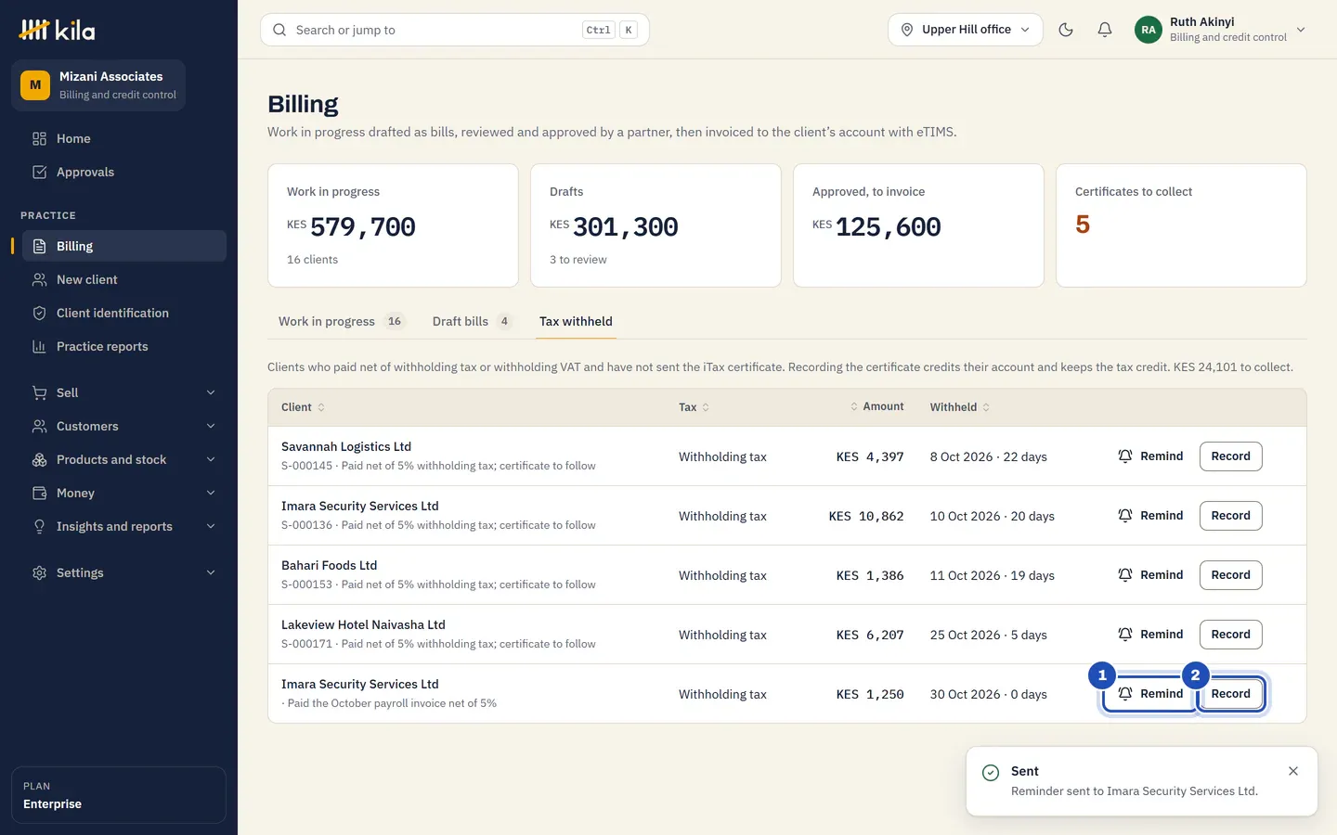Screen dimensions: 1337x835
Task: Click the Certificates to collect card
Action: (x=1181, y=225)
